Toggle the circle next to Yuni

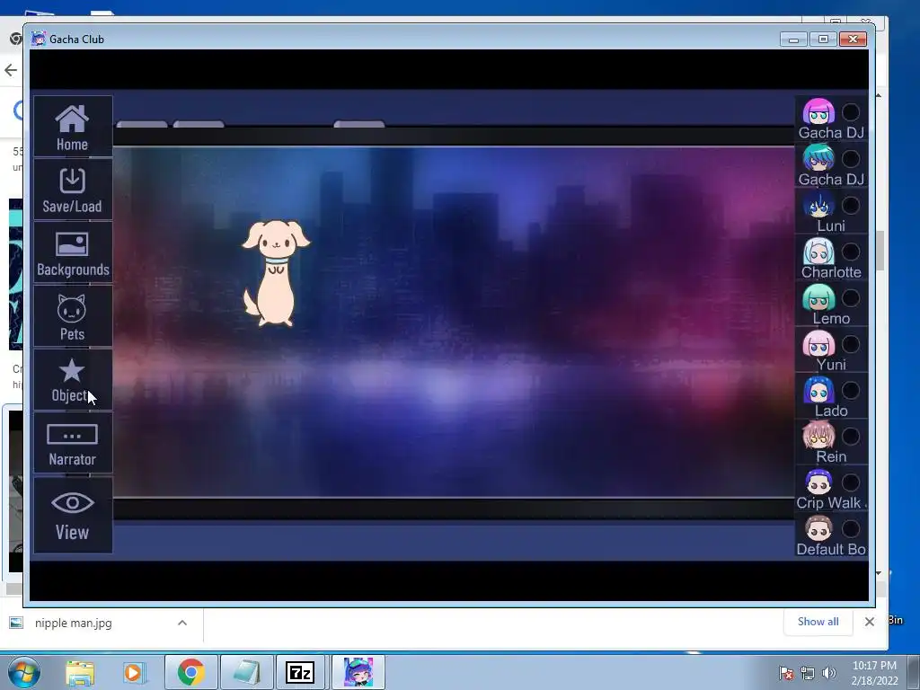tap(851, 344)
